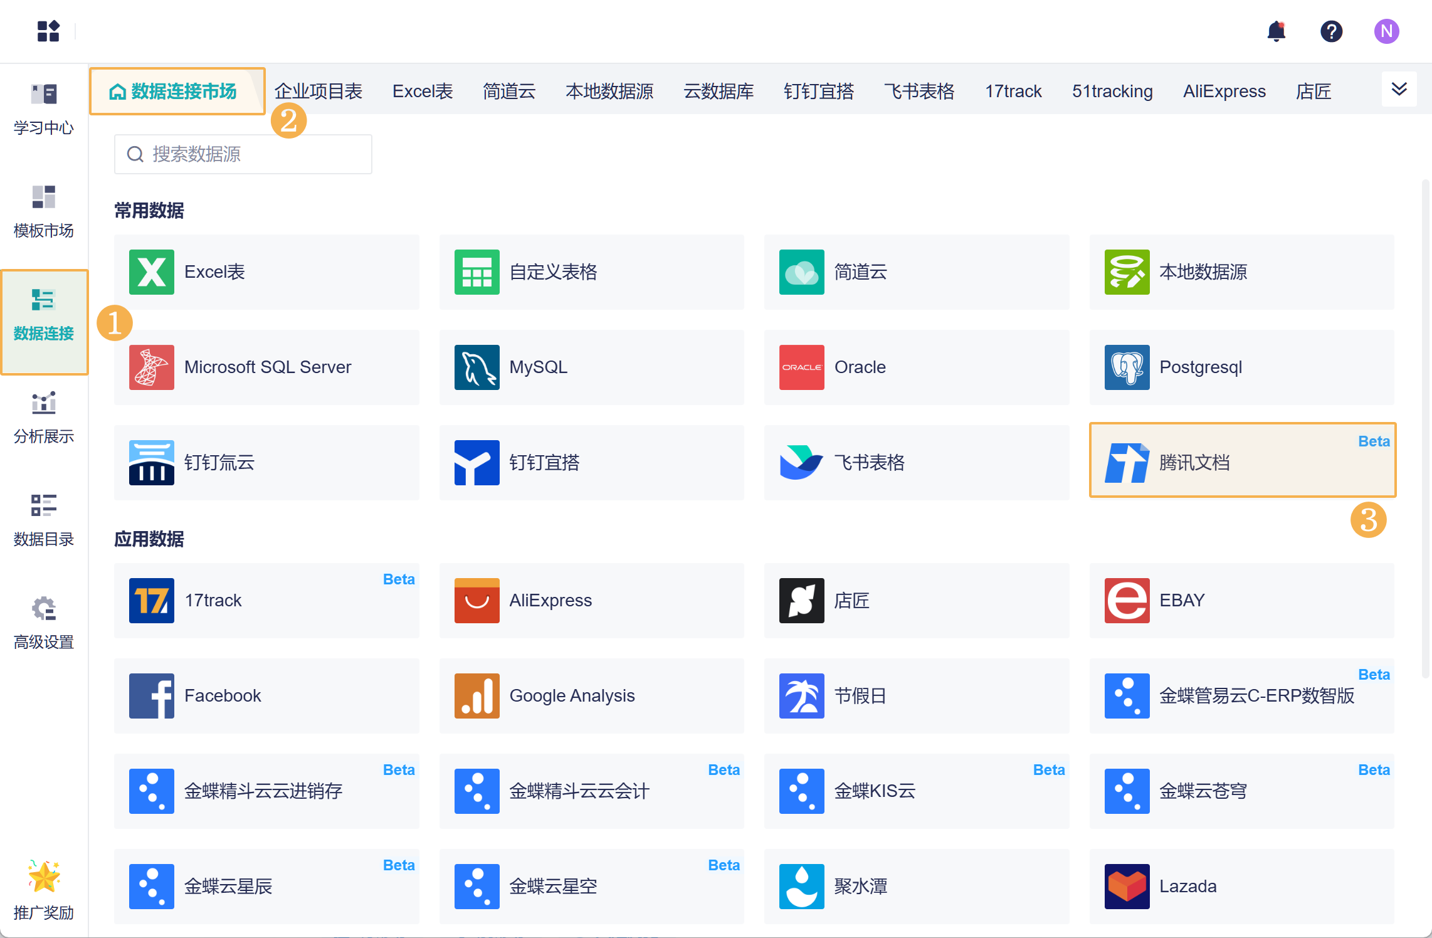Open 模板市场 in the sidebar

point(44,212)
